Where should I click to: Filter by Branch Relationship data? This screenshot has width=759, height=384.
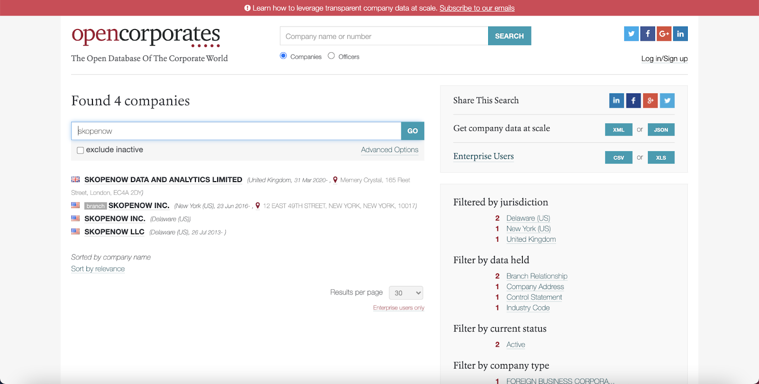click(537, 276)
